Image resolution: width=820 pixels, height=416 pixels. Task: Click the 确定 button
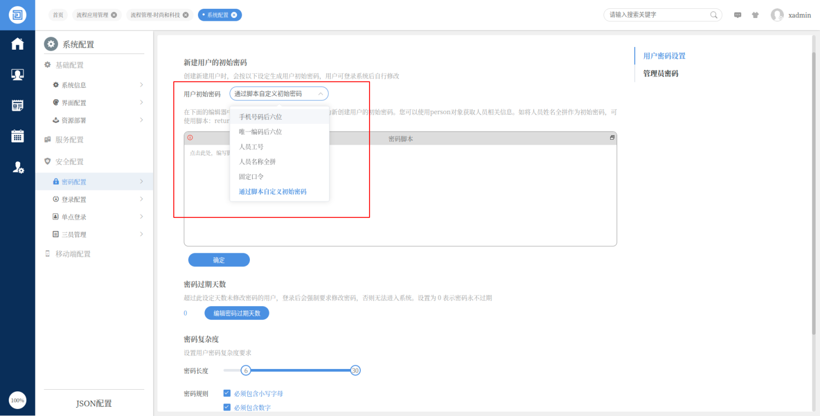[219, 260]
